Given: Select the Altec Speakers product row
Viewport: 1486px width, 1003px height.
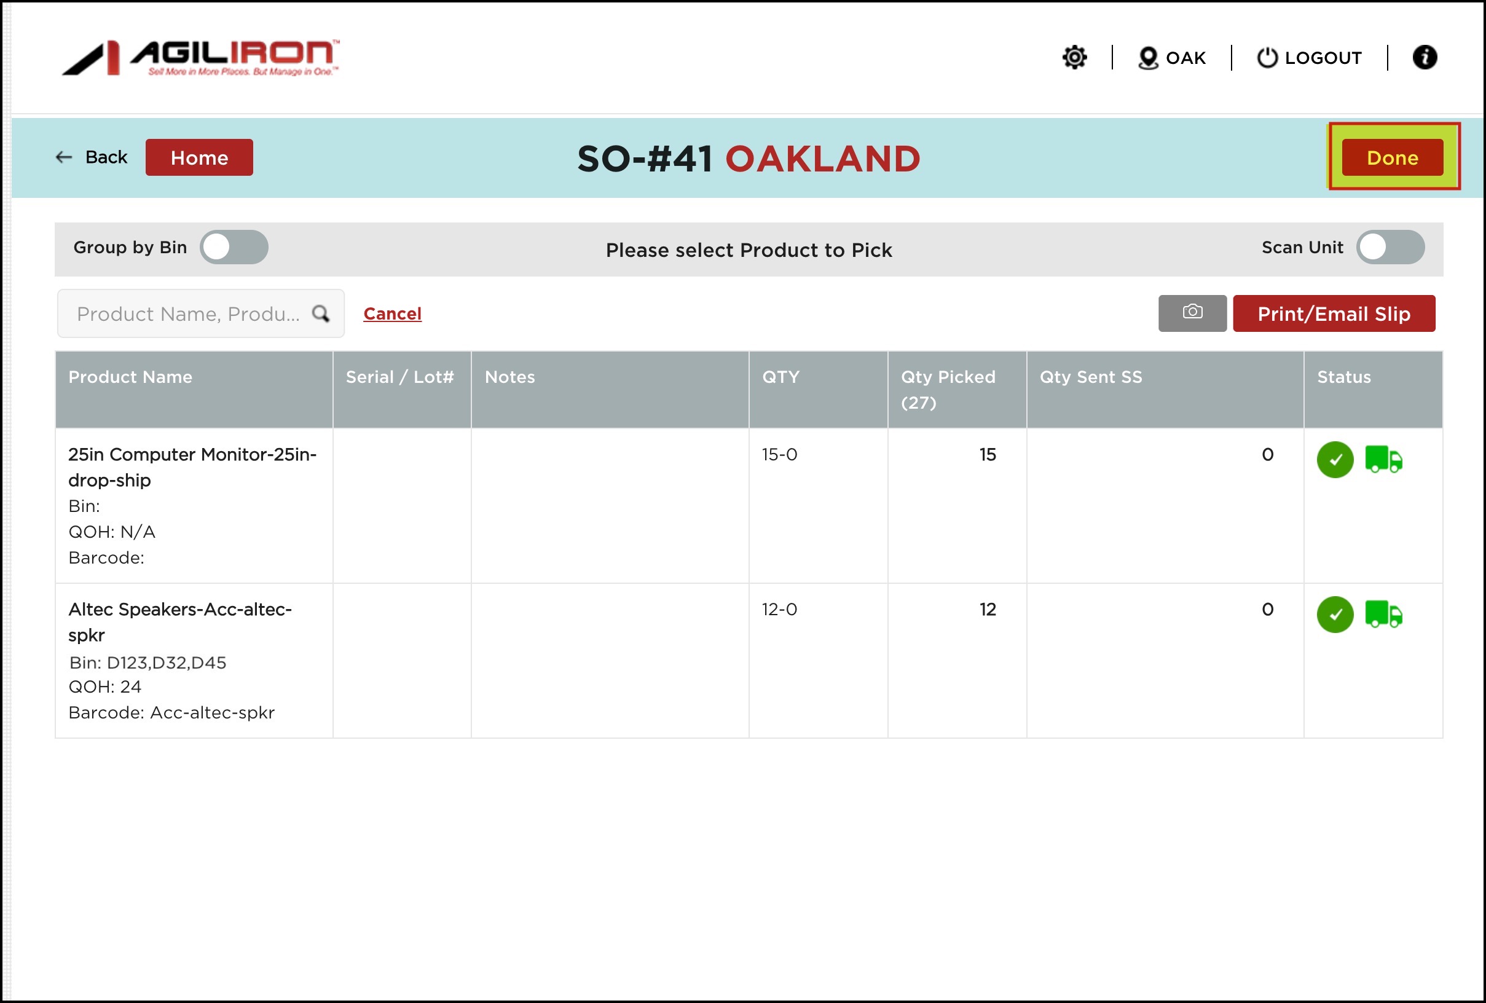Looking at the screenshot, I should coord(179,621).
